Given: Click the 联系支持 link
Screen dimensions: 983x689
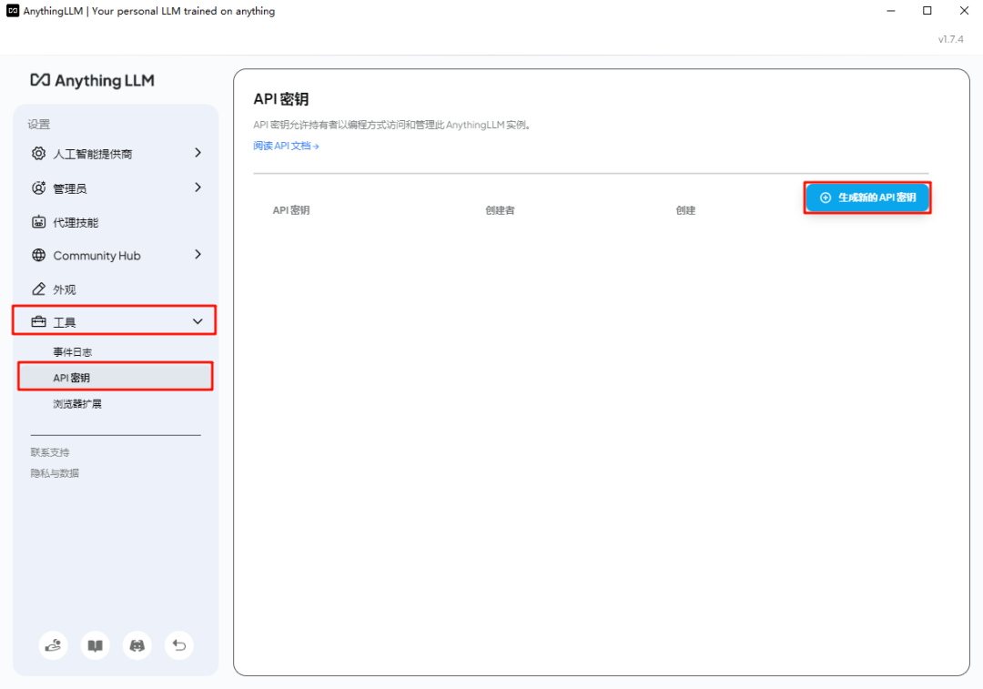Looking at the screenshot, I should tap(50, 452).
